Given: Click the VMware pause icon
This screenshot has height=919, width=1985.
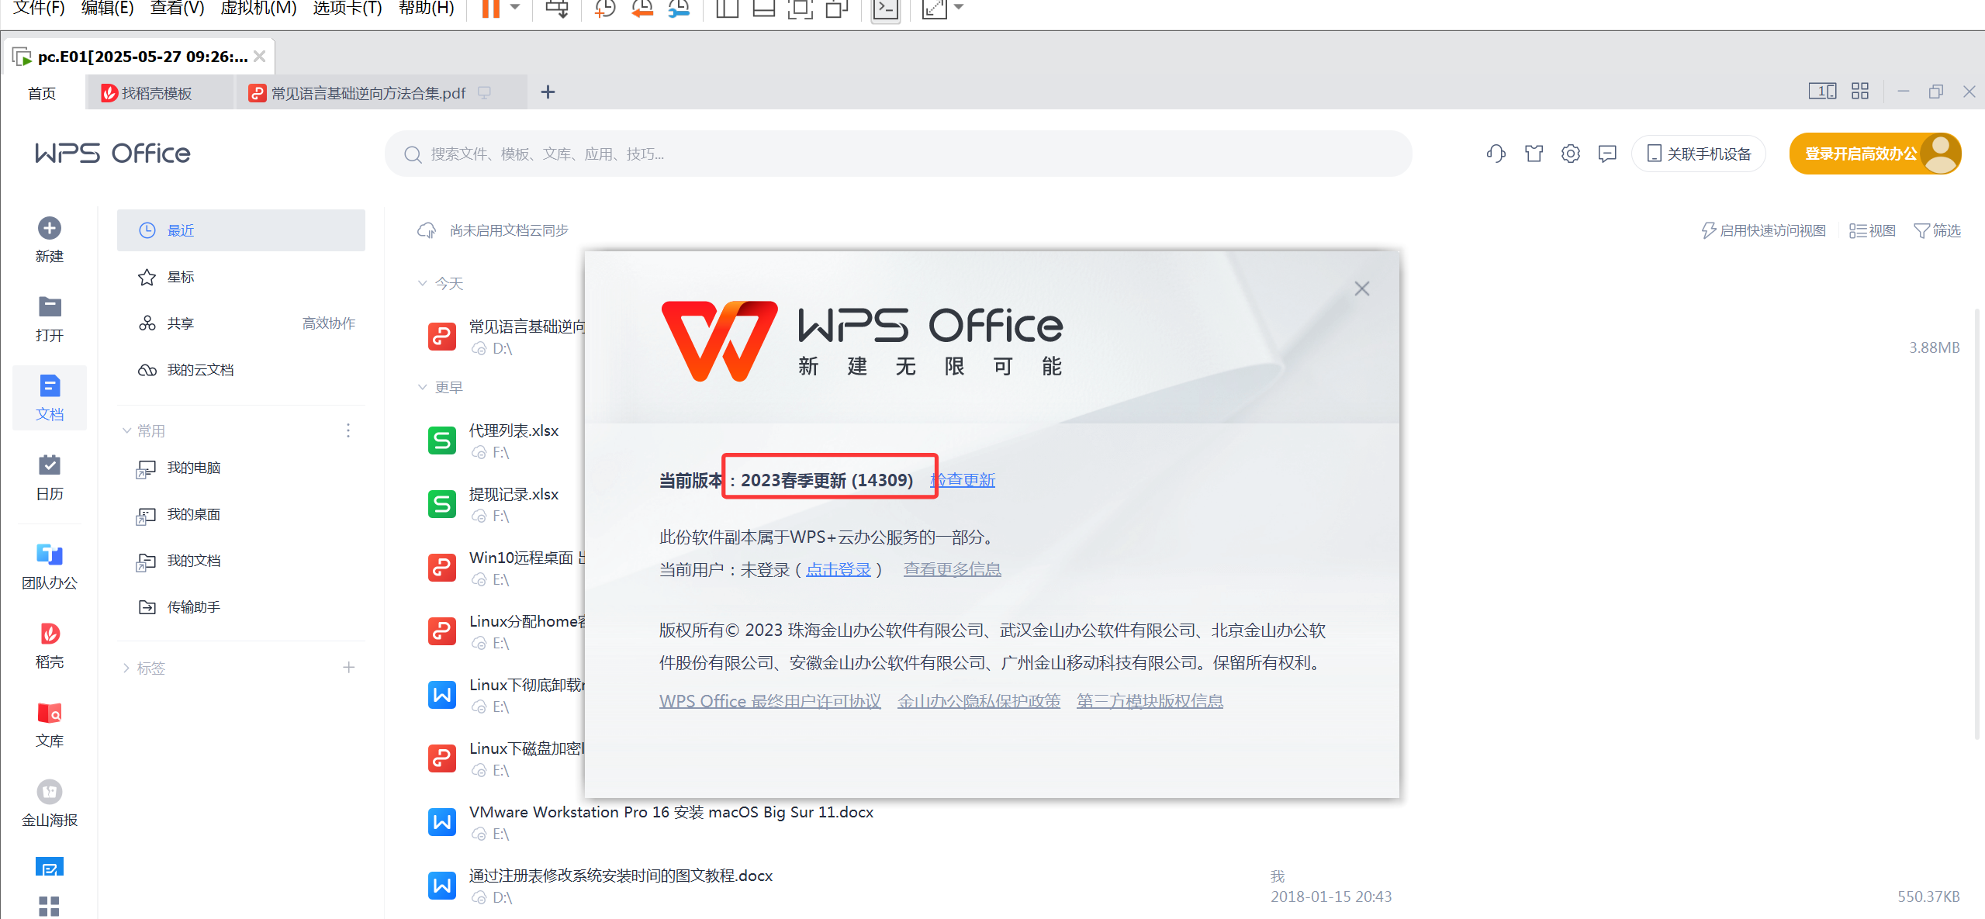Looking at the screenshot, I should point(491,9).
